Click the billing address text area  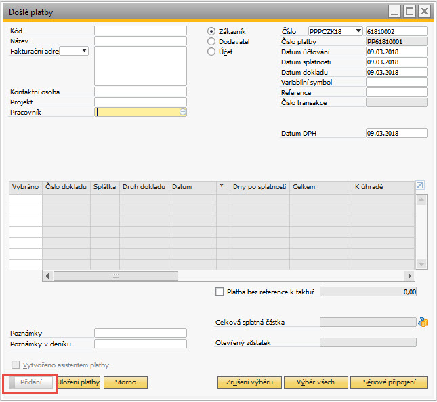click(140, 66)
